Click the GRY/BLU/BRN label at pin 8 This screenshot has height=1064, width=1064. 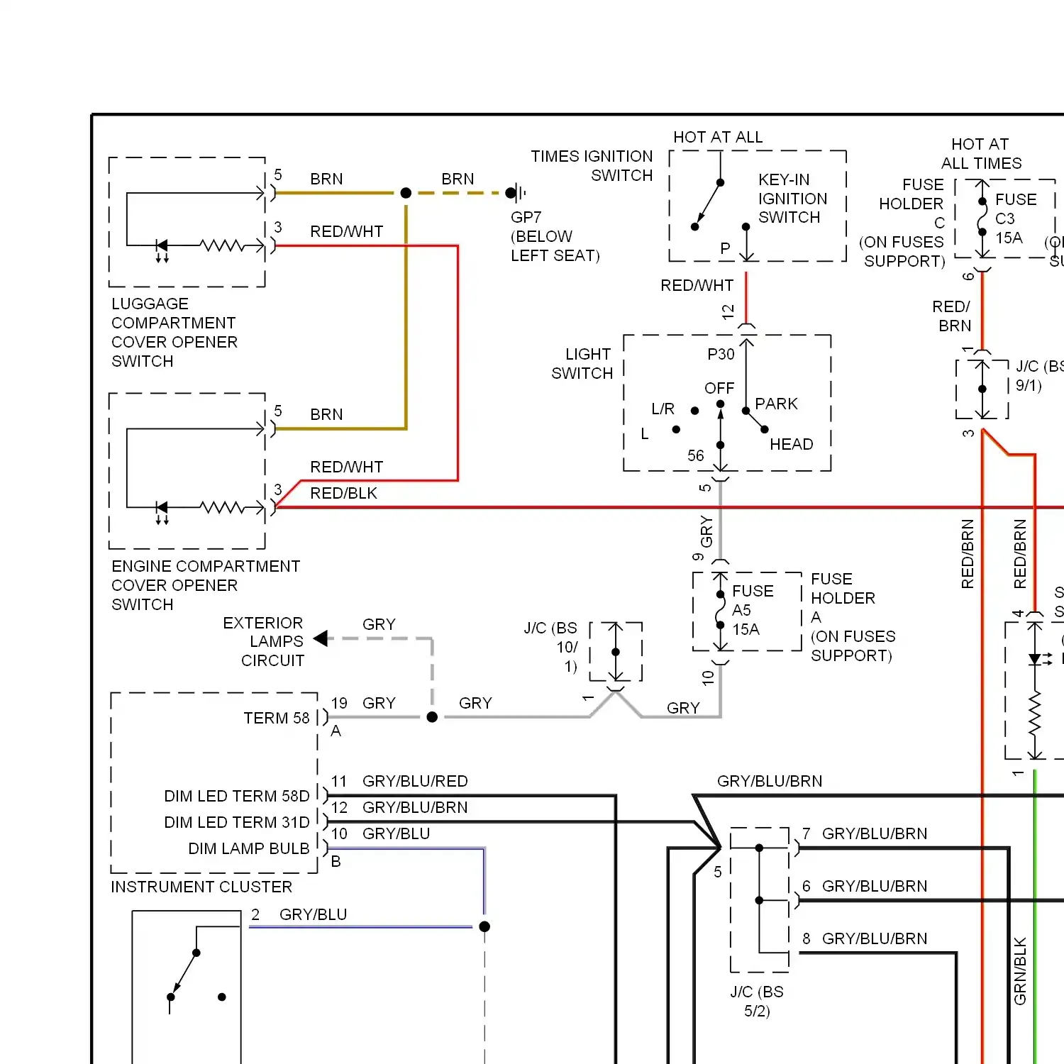[x=875, y=938]
